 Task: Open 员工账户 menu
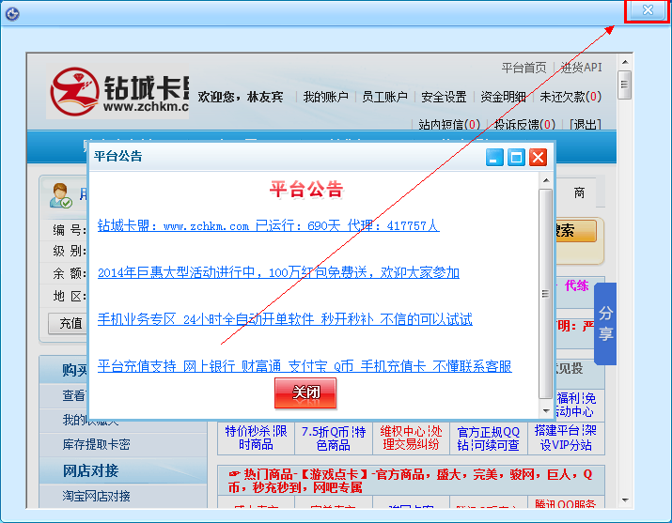click(x=384, y=97)
